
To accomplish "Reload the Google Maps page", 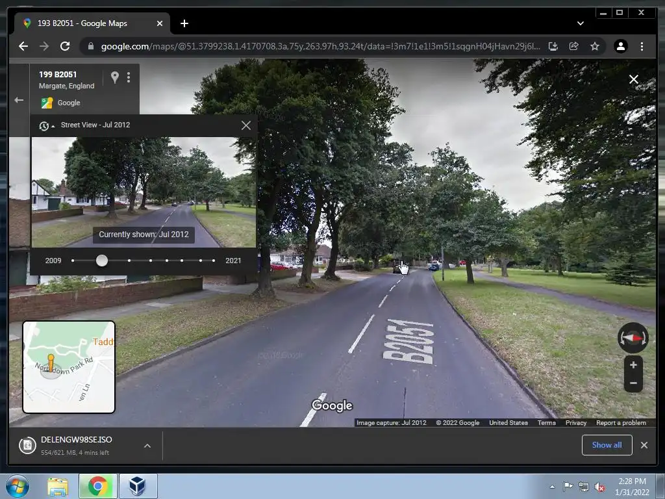I will coord(65,46).
